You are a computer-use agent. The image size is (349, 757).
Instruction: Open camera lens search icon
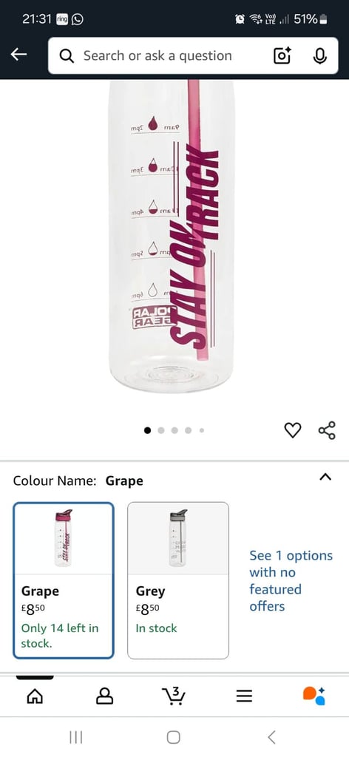pos(282,56)
